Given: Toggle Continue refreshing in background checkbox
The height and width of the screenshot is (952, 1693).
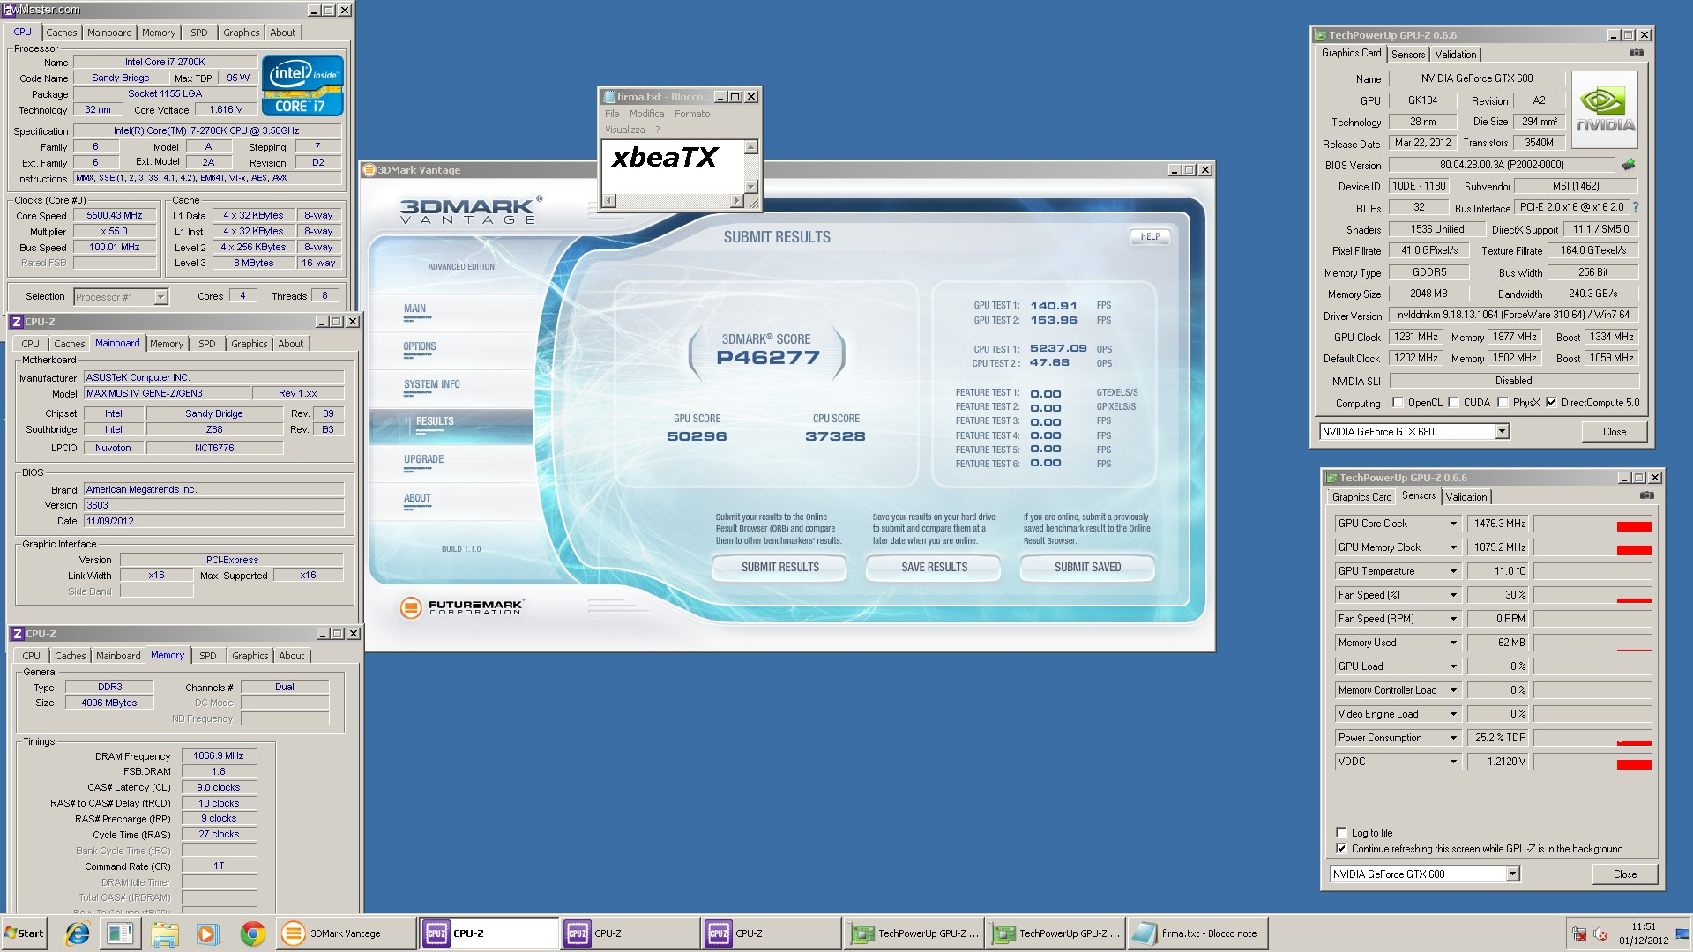Looking at the screenshot, I should pos(1341,848).
